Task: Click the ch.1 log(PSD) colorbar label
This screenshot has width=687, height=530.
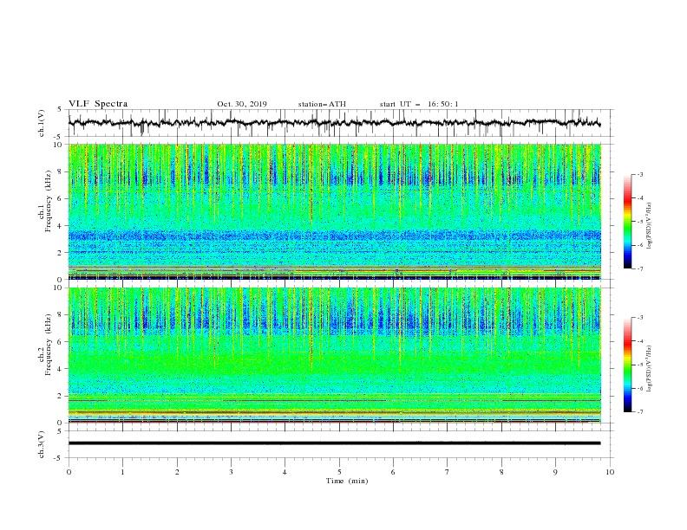Action: (x=650, y=226)
